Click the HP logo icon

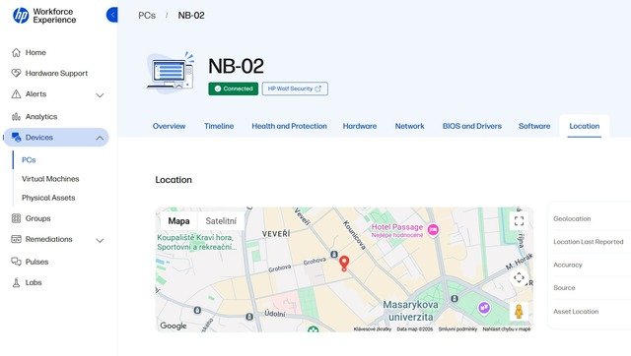coord(21,16)
